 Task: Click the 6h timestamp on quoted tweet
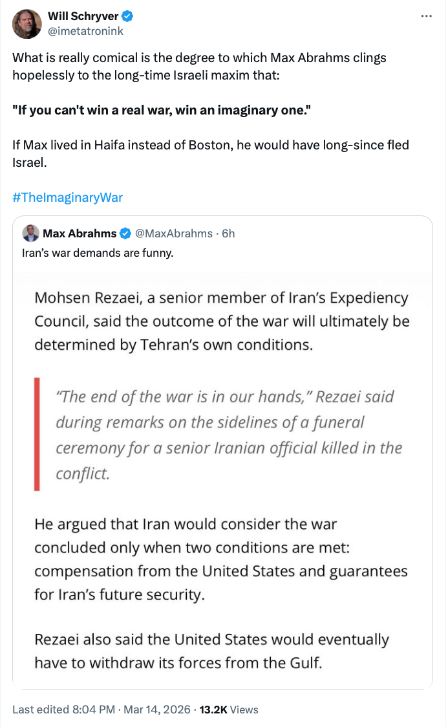tap(229, 233)
